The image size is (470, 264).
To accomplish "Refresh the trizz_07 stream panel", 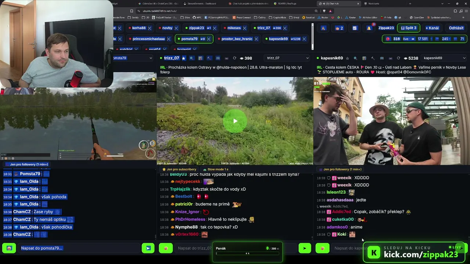I will pos(234,58).
